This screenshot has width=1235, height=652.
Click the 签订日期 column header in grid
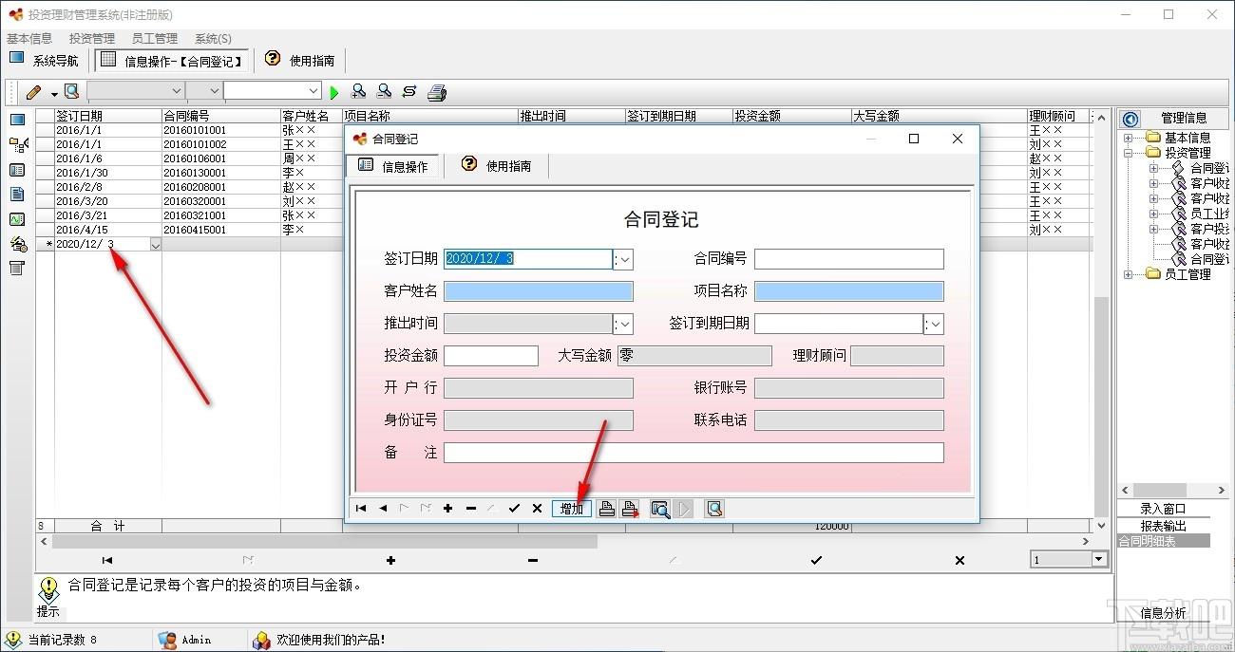[x=108, y=116]
